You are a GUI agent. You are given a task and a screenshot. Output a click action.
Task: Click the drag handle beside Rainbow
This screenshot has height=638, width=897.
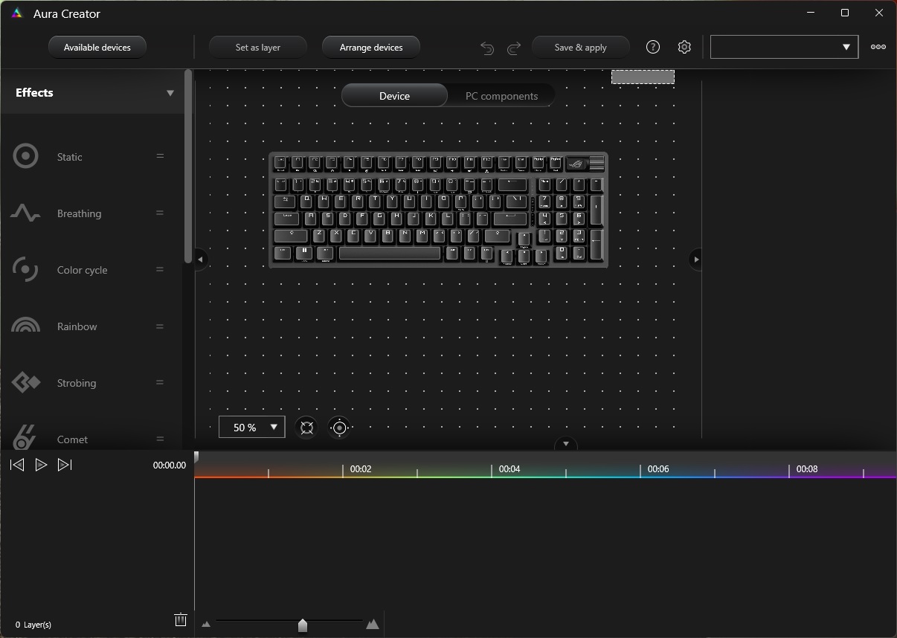pyautogui.click(x=159, y=326)
